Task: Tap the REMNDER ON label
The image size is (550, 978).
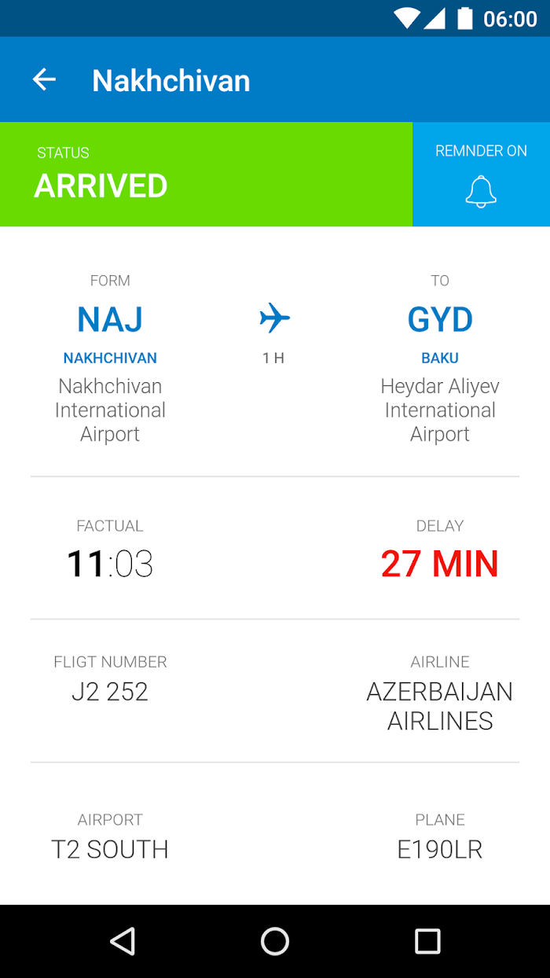Action: (481, 151)
